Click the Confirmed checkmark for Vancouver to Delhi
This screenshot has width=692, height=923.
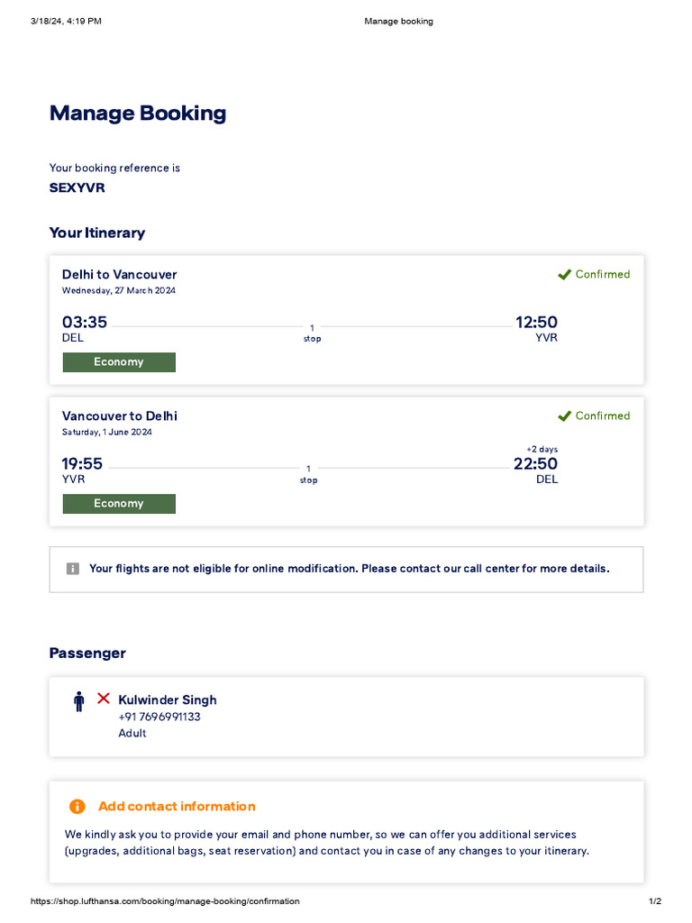click(x=565, y=416)
